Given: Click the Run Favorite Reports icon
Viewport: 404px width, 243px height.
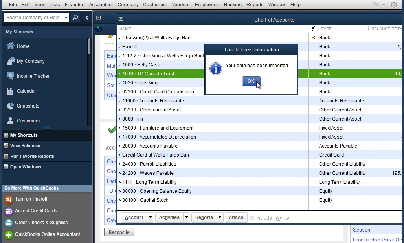Looking at the screenshot, I should tap(6, 156).
